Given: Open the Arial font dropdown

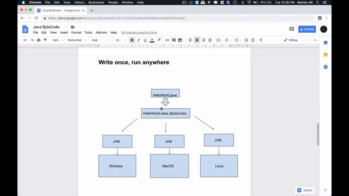Looking at the screenshot, I should pyautogui.click(x=101, y=40).
